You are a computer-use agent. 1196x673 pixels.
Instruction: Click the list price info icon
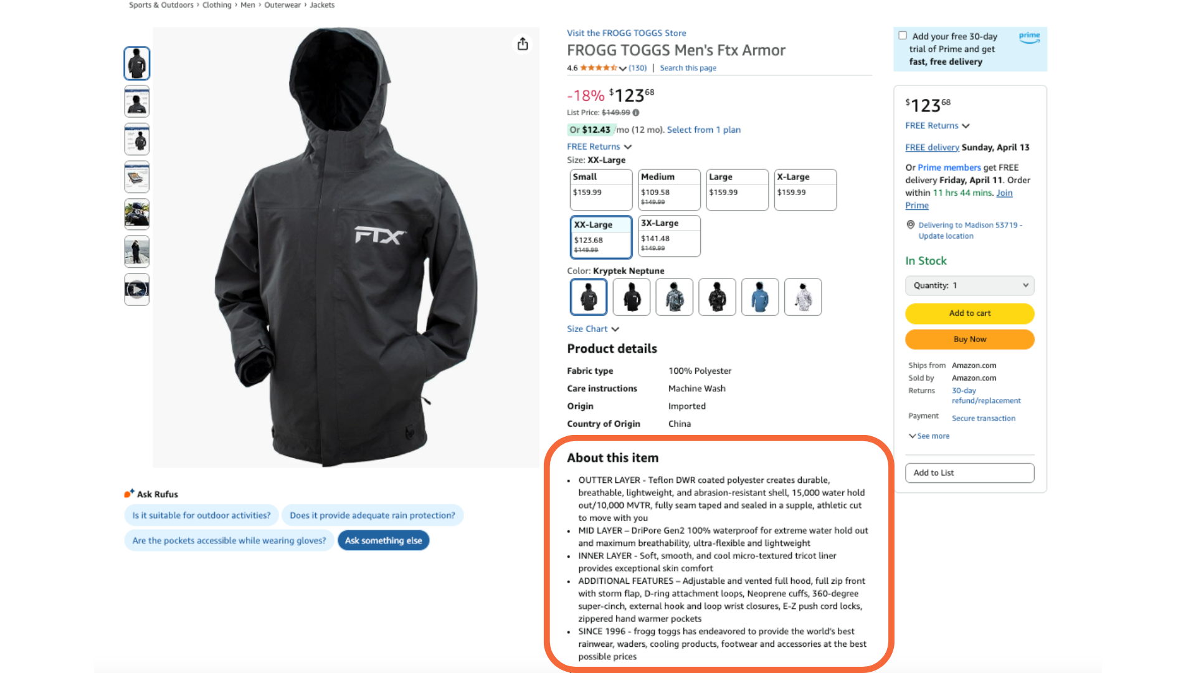point(636,113)
